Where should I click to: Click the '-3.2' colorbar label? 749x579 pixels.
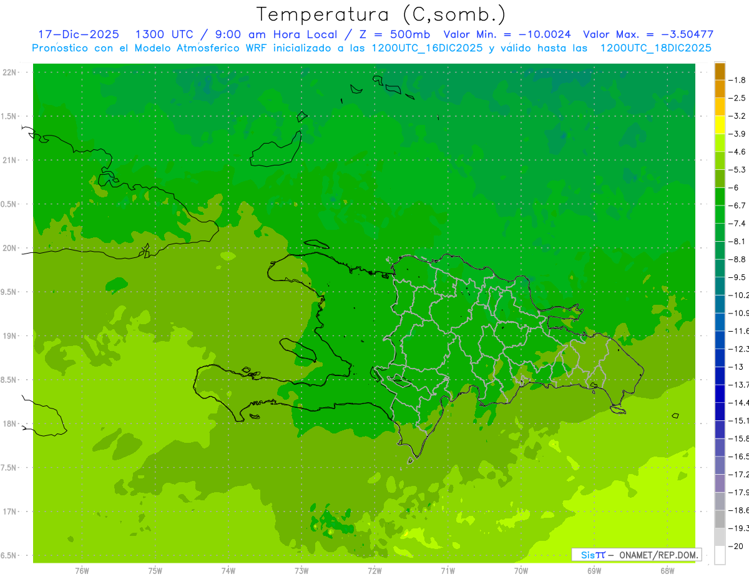tap(738, 116)
